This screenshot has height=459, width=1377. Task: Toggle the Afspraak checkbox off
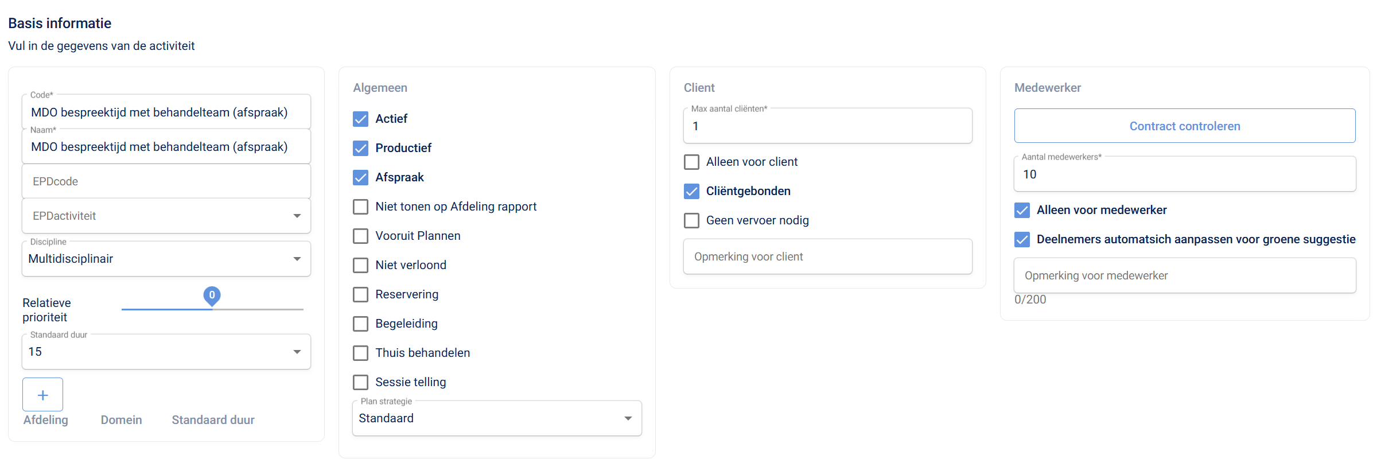(x=360, y=177)
